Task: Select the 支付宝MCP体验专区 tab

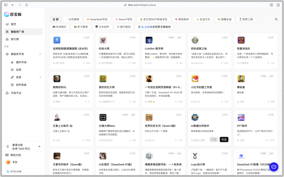Action: (x=154, y=19)
